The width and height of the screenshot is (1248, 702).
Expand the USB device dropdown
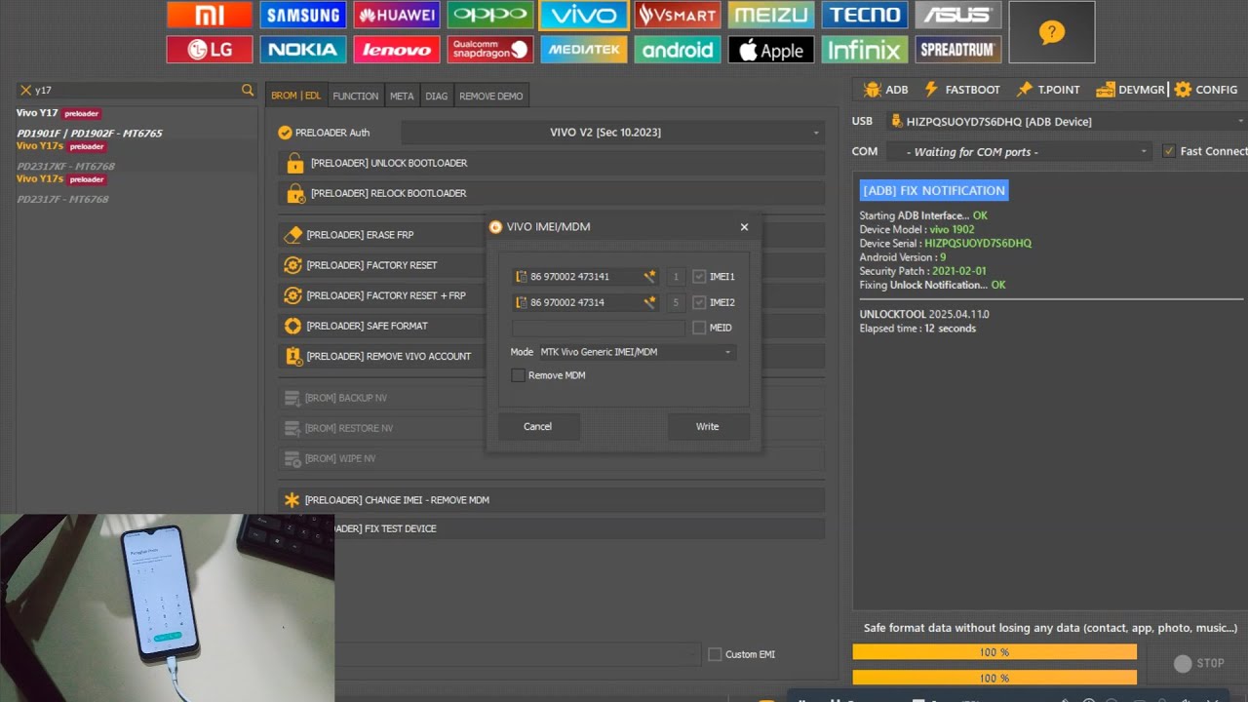1067,121
